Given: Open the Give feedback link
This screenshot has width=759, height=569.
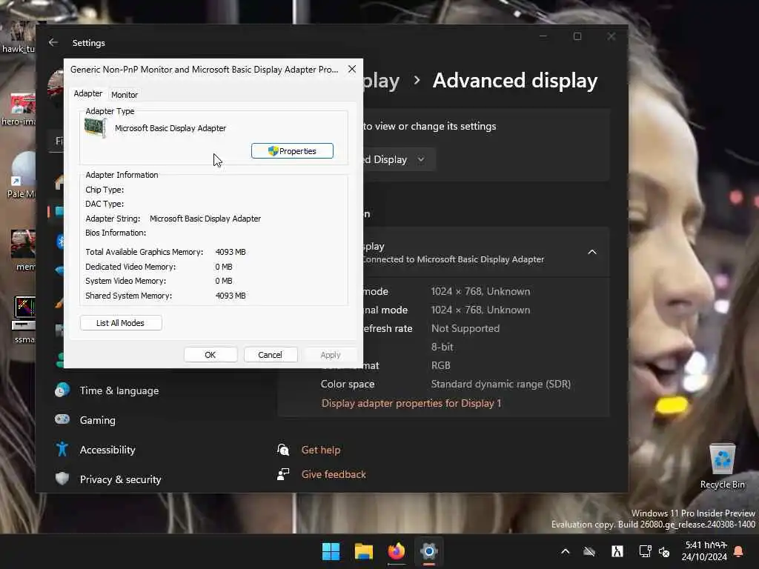Looking at the screenshot, I should click(x=334, y=475).
